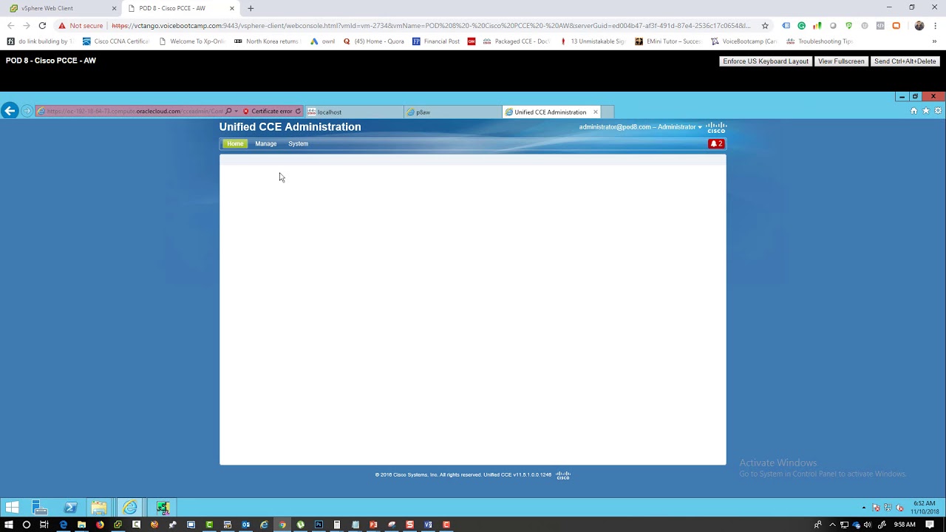Image resolution: width=946 pixels, height=532 pixels.
Task: Open Cortana search circle on host taskbar
Action: (x=27, y=525)
